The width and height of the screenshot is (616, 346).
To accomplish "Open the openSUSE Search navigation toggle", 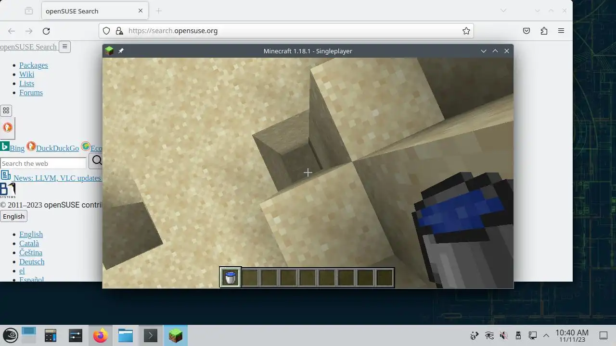I will click(x=65, y=47).
